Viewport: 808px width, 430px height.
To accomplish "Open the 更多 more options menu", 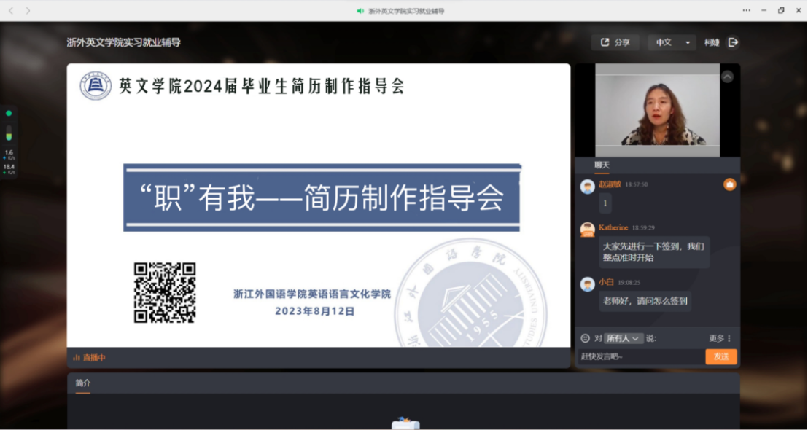I will tap(719, 338).
